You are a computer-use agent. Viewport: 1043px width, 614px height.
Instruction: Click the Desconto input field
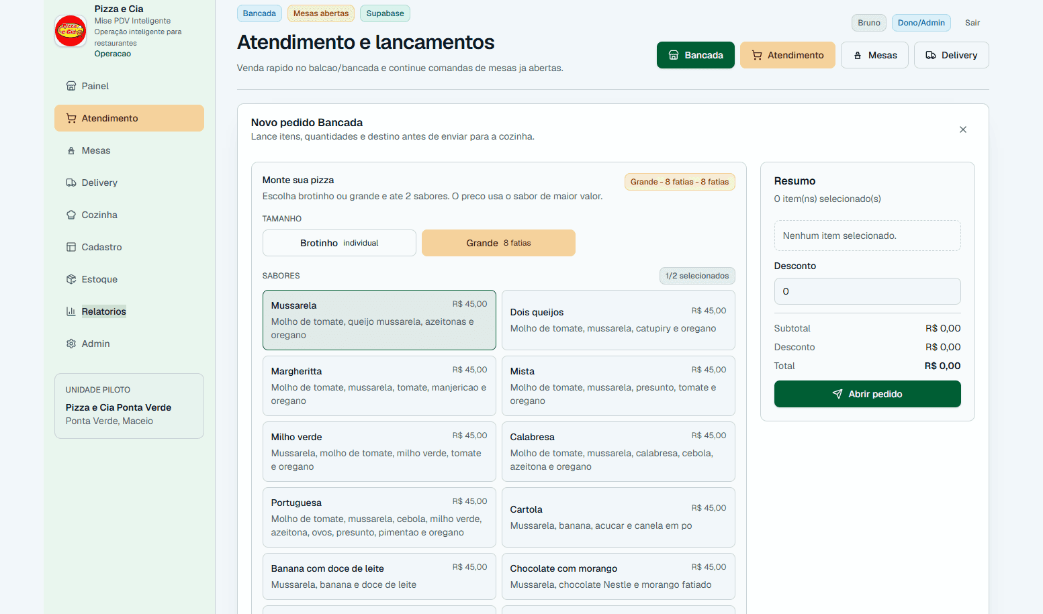click(x=868, y=291)
